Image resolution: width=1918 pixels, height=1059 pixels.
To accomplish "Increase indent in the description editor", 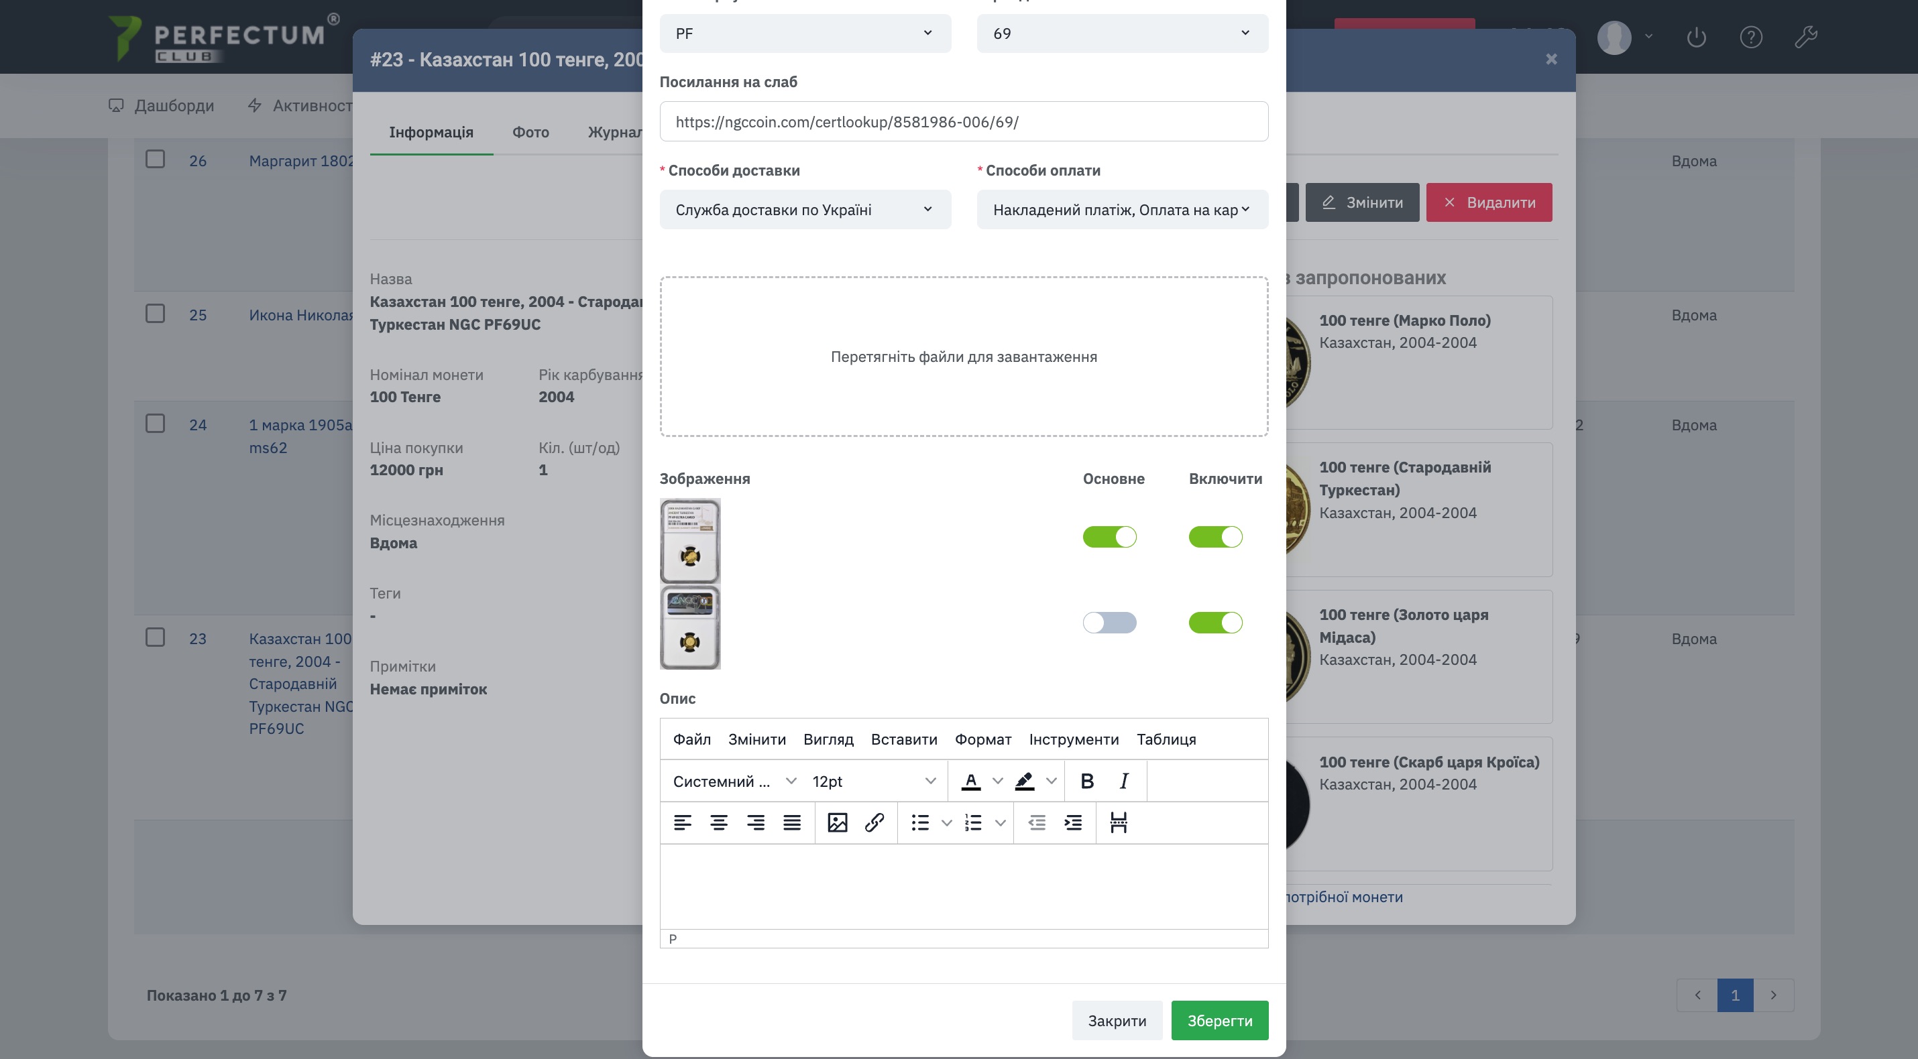I will 1073,822.
